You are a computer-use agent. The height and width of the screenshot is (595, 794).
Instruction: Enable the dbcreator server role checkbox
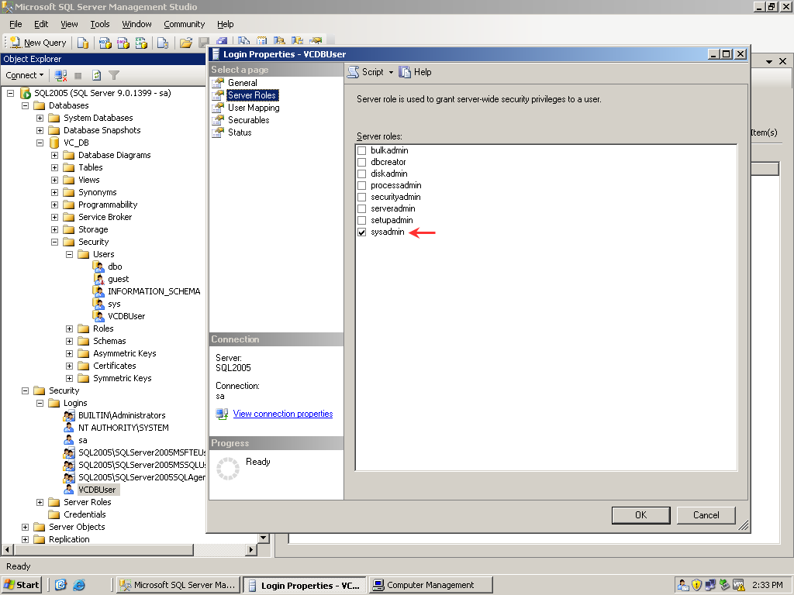point(361,163)
